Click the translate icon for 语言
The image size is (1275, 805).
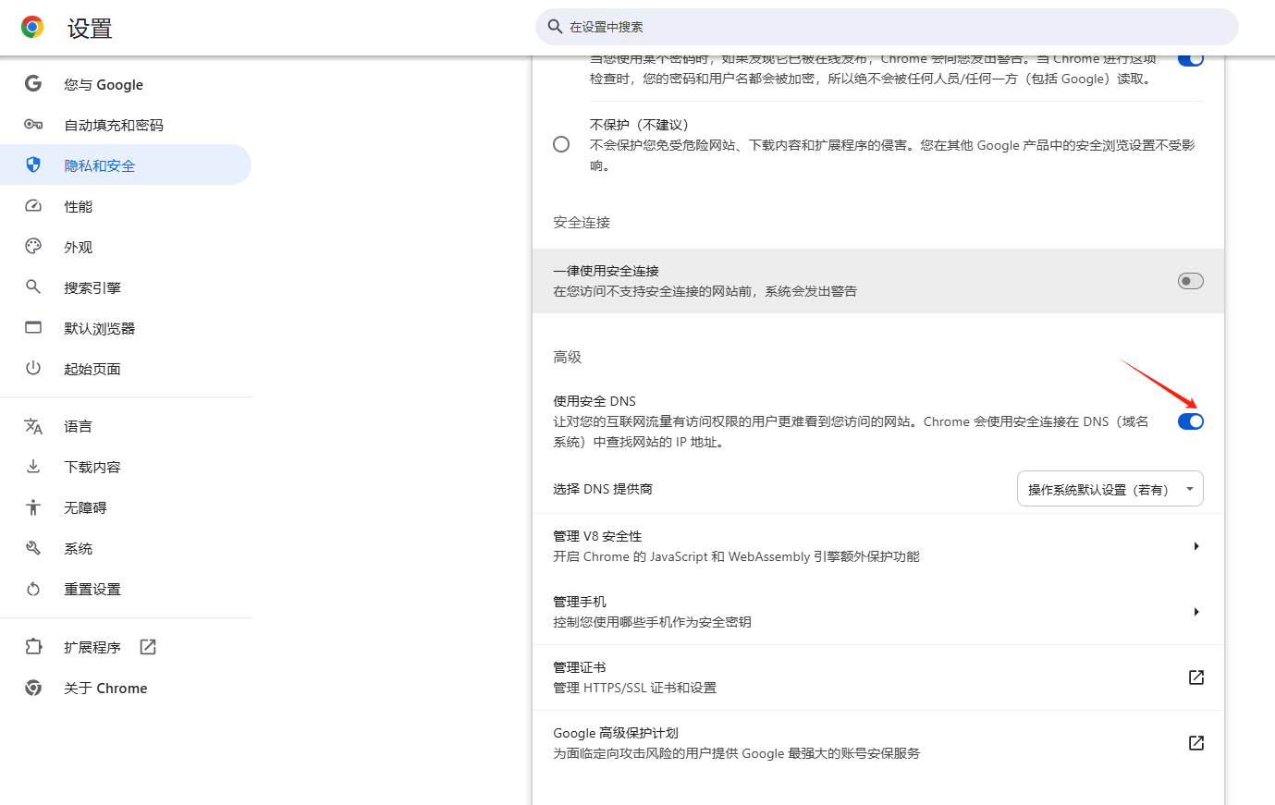33,426
